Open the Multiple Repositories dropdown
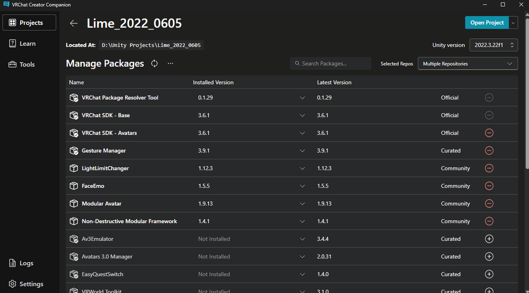Screen dimensions: 529x293 (468, 64)
